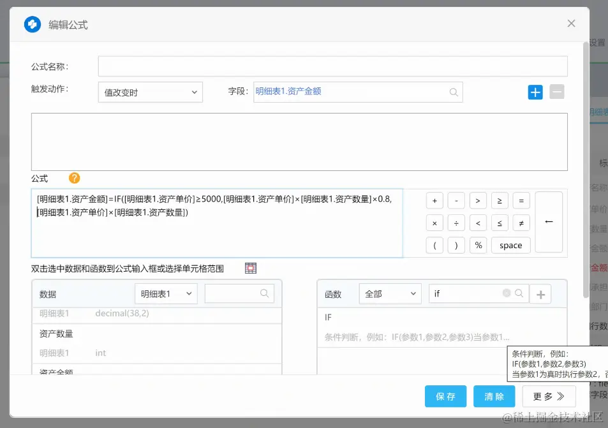Add a trigger field with blue plus
This screenshot has width=608, height=428.
click(x=535, y=92)
